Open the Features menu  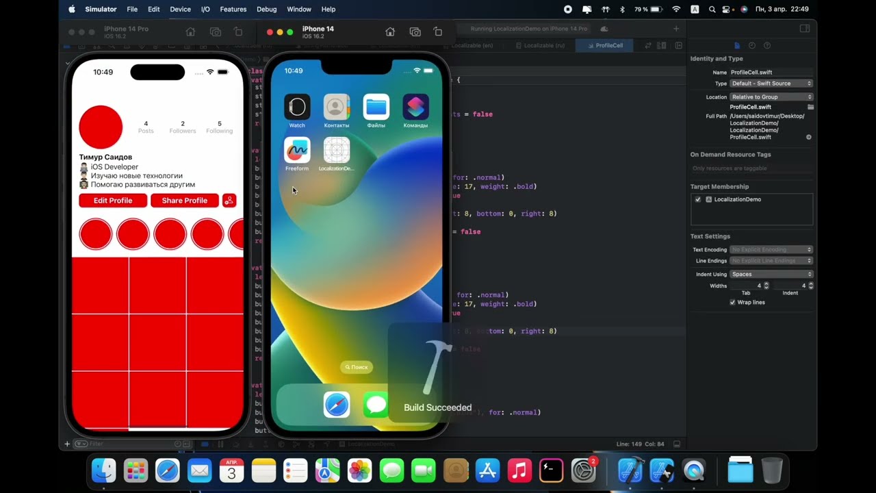233,10
